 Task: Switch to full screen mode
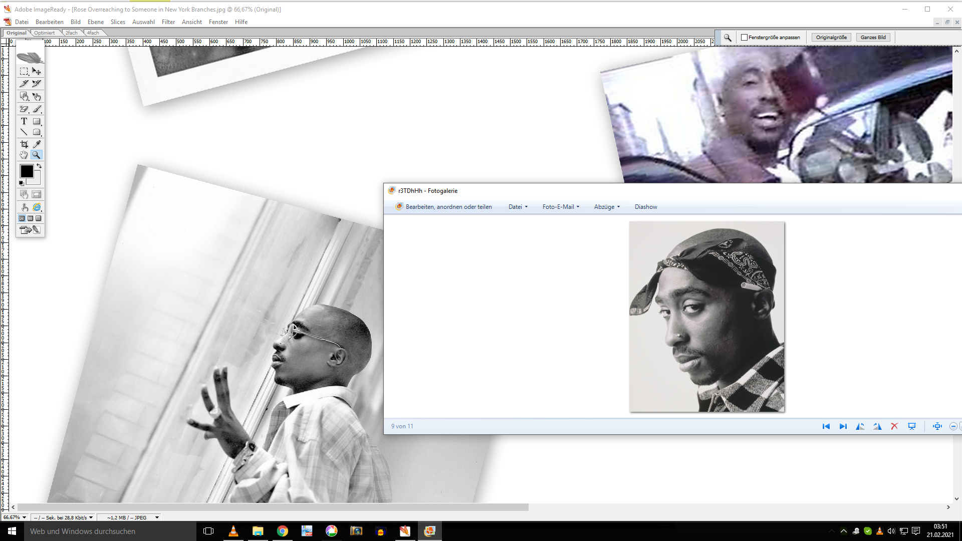tap(39, 218)
